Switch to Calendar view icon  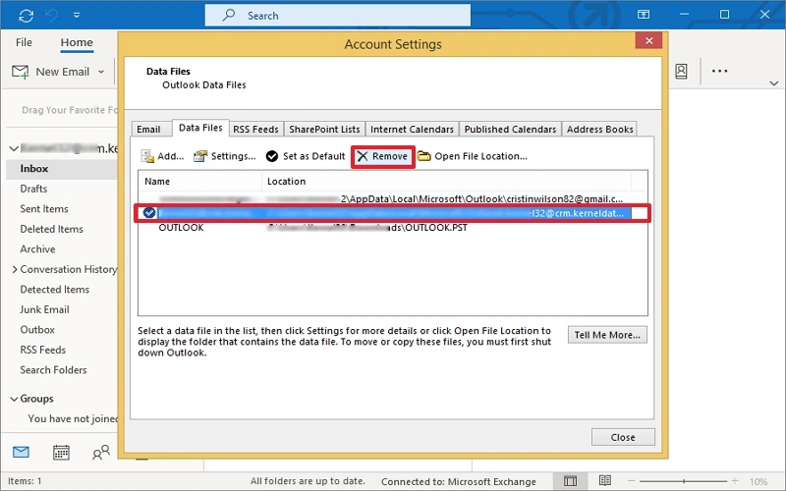tap(61, 453)
